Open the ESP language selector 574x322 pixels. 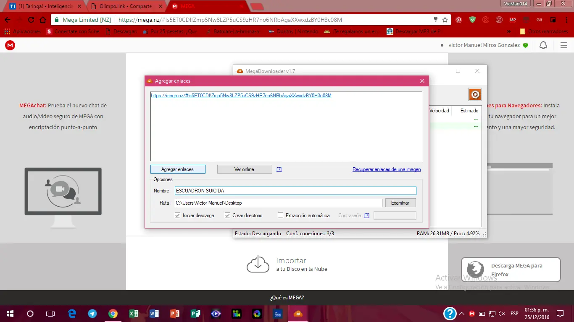514,313
